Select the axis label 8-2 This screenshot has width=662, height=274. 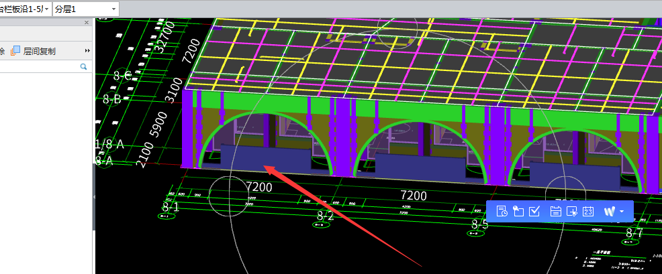(x=326, y=216)
